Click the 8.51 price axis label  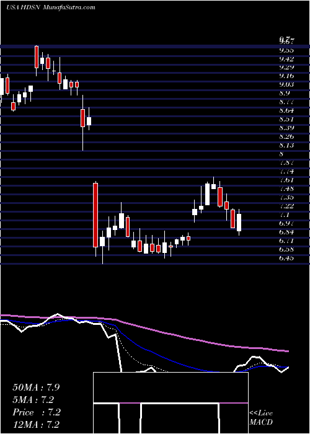point(286,119)
